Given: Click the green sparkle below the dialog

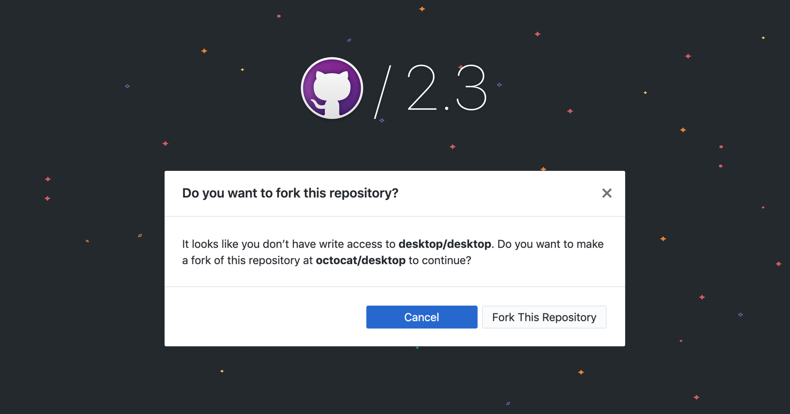Looking at the screenshot, I should (x=417, y=348).
